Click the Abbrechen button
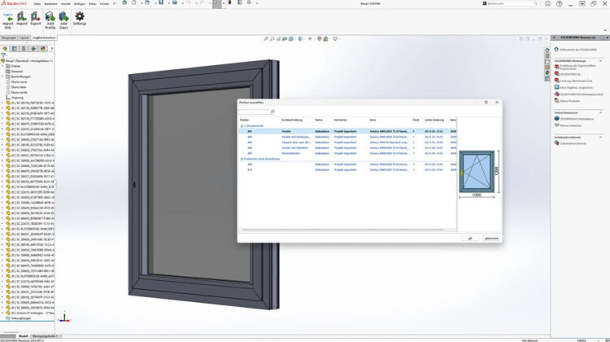This screenshot has height=342, width=610. 491,239
